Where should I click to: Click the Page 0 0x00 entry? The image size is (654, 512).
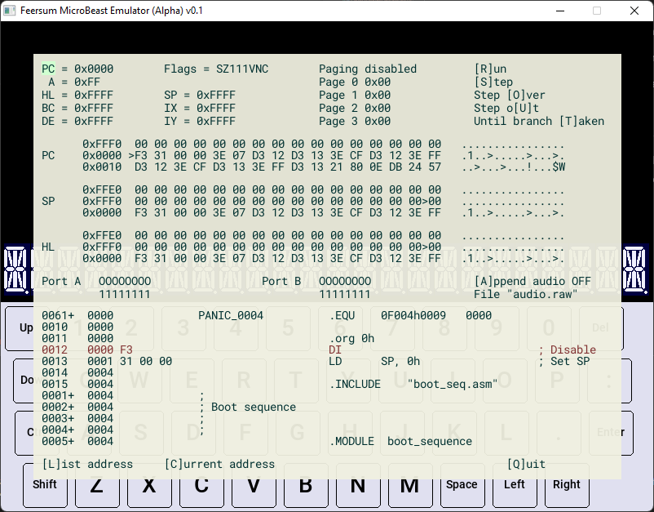pyautogui.click(x=355, y=82)
